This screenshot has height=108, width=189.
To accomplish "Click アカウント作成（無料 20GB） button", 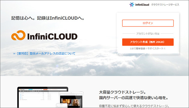I will [148, 42].
